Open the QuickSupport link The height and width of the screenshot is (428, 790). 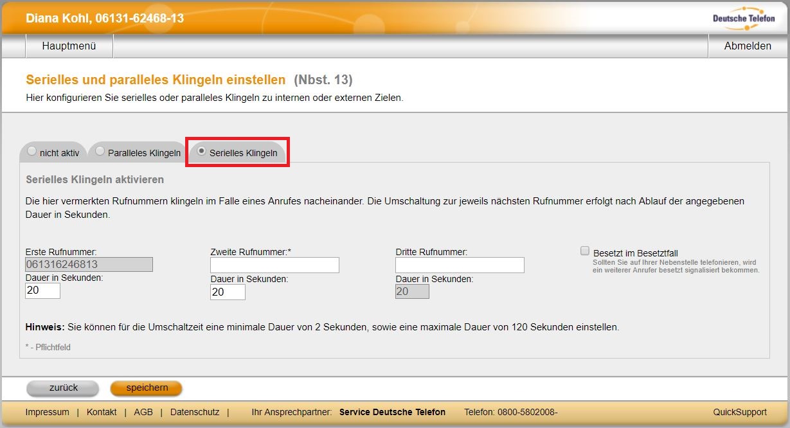740,412
